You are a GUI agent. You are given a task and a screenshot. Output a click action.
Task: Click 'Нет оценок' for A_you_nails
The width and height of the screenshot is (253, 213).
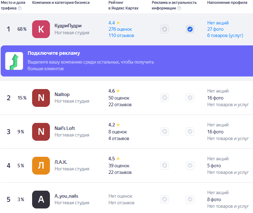pos(120,196)
